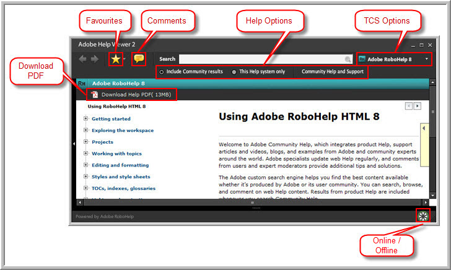Viewport: 451px width, 270px height.
Task: Open Styles and style sheets topic
Action: coord(121,177)
